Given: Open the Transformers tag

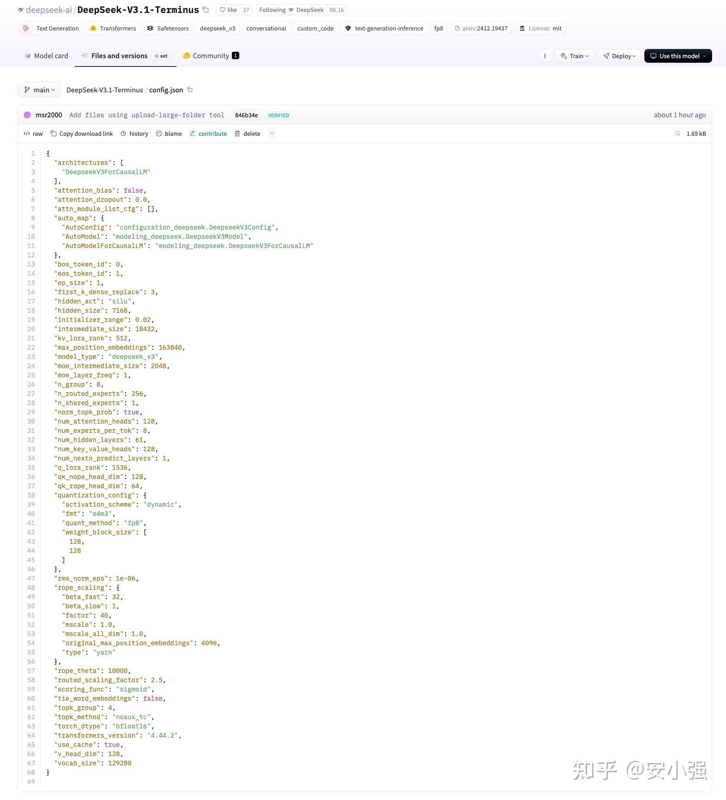Looking at the screenshot, I should [113, 28].
